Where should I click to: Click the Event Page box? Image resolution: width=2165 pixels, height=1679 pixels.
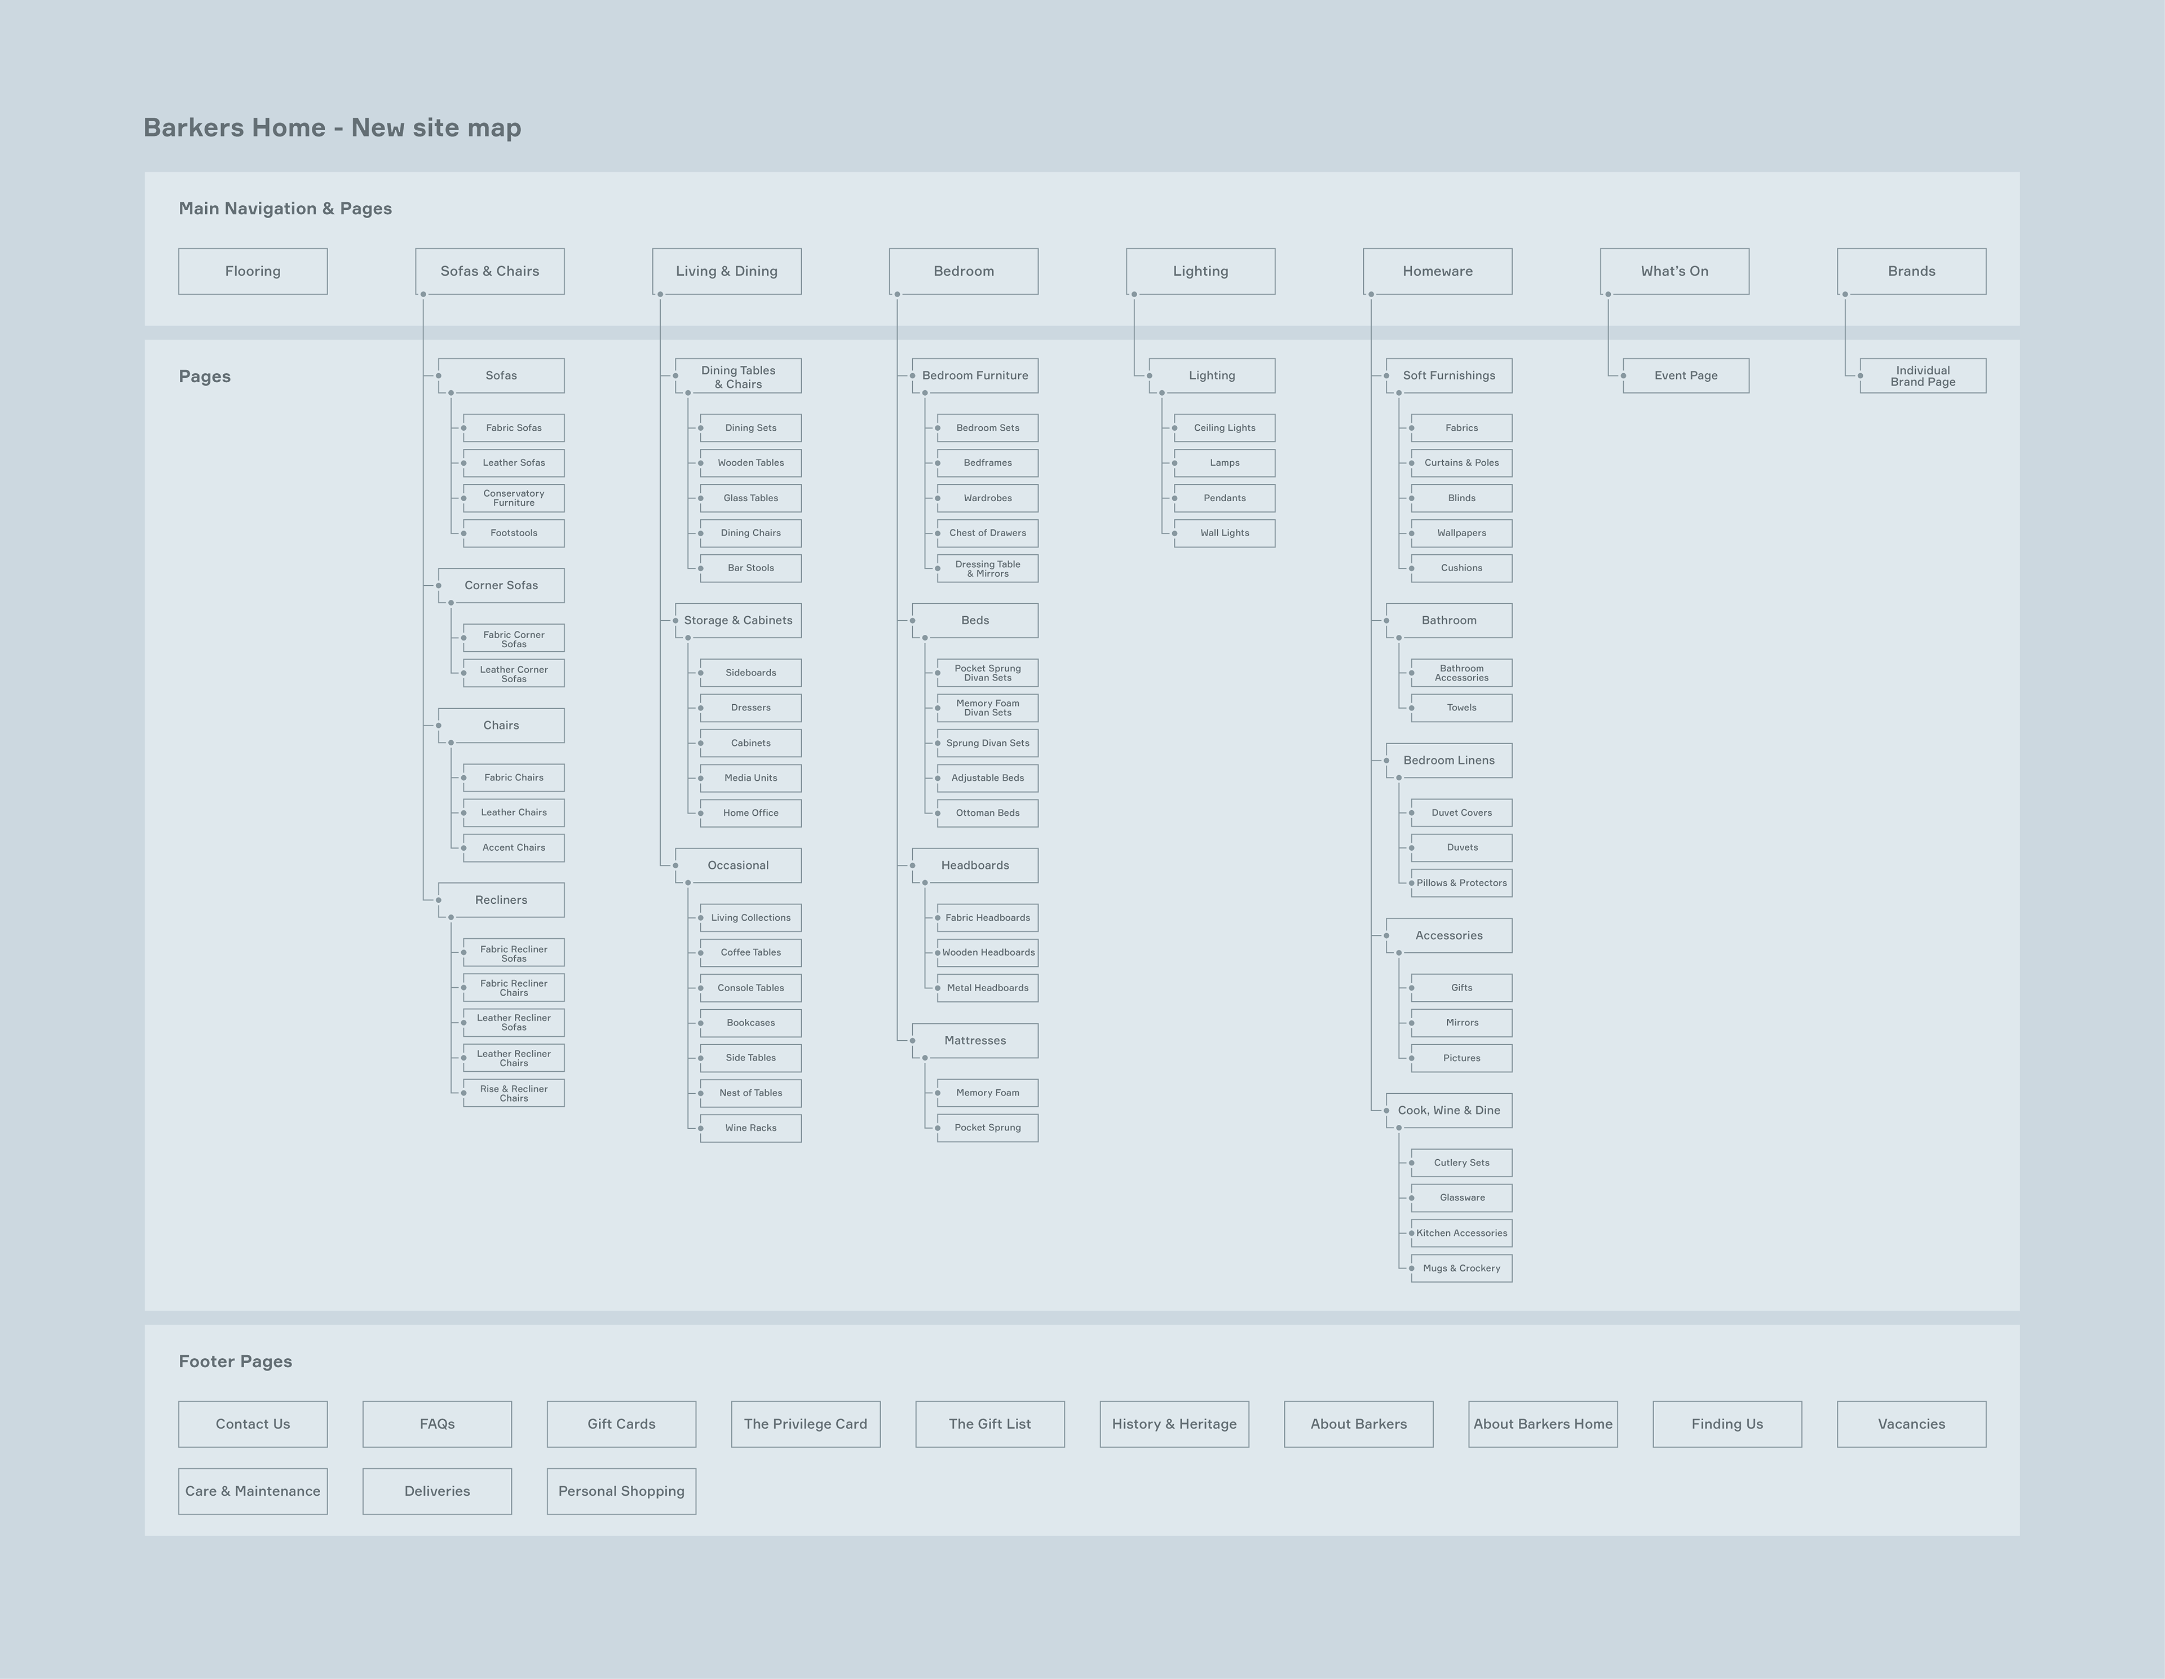click(1685, 375)
